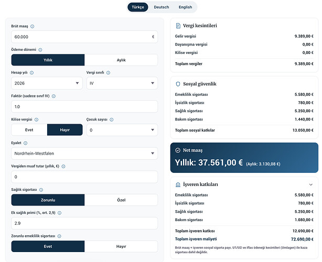Click the Sağlık sigortası info icon
The height and width of the screenshot is (262, 322).
[41, 190]
